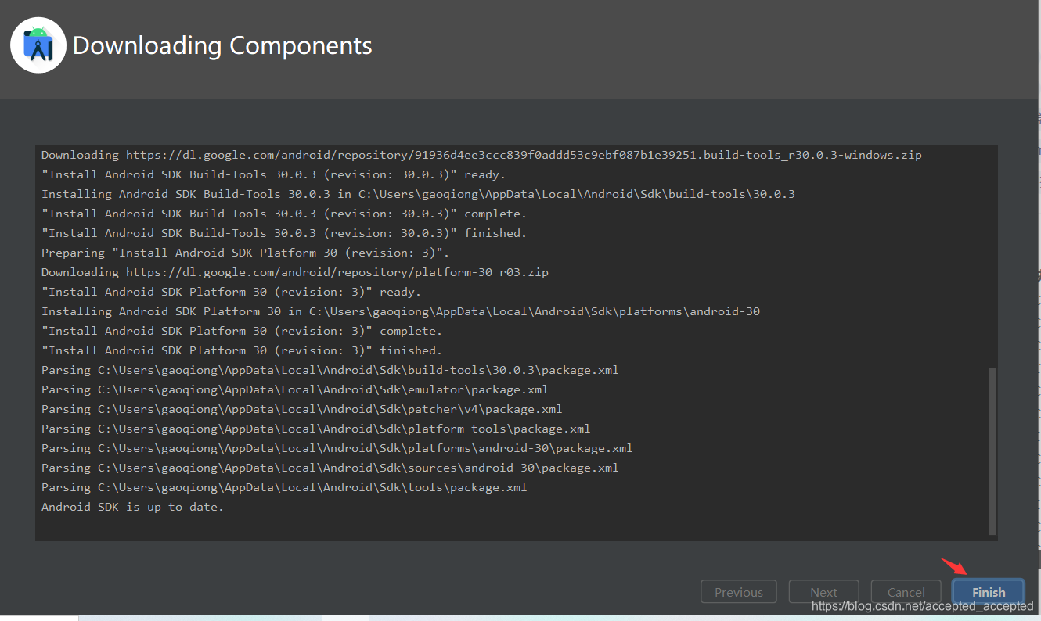This screenshot has width=1041, height=621.
Task: Click the Parsing build-tools\30.0.3\package.xml line
Action: click(330, 370)
